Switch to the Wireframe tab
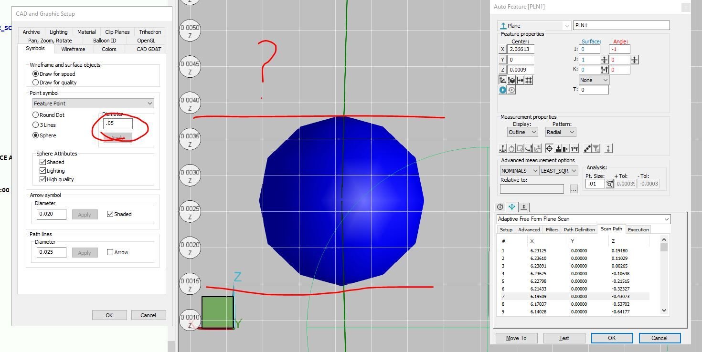The image size is (702, 352). pyautogui.click(x=73, y=49)
